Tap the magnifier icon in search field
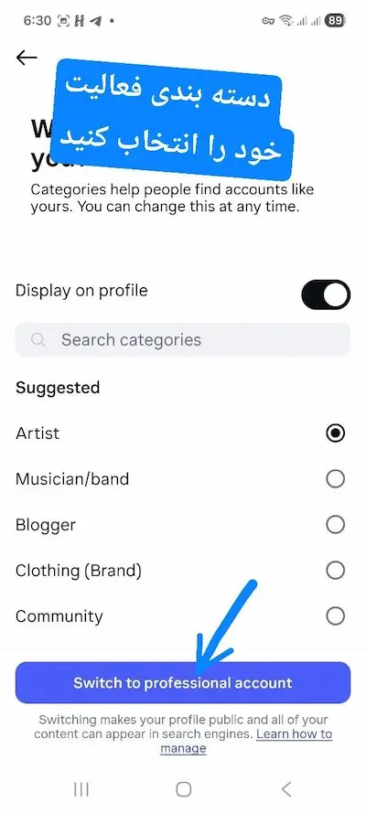Image resolution: width=366 pixels, height=813 pixels. point(38,340)
